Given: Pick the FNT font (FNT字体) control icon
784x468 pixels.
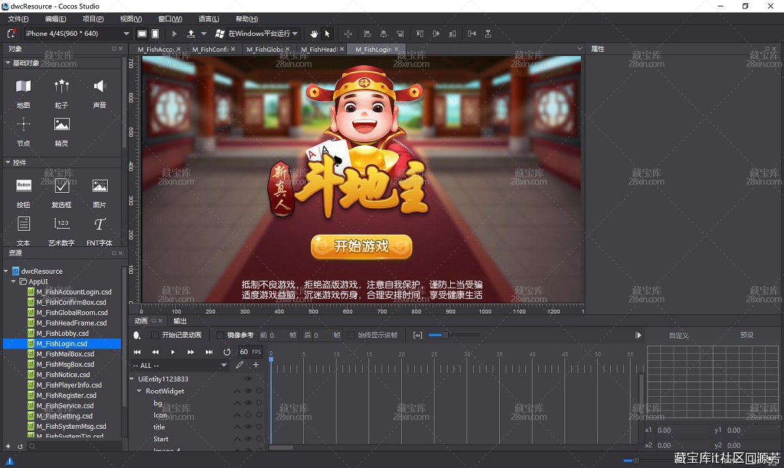Looking at the screenshot, I should click(99, 224).
